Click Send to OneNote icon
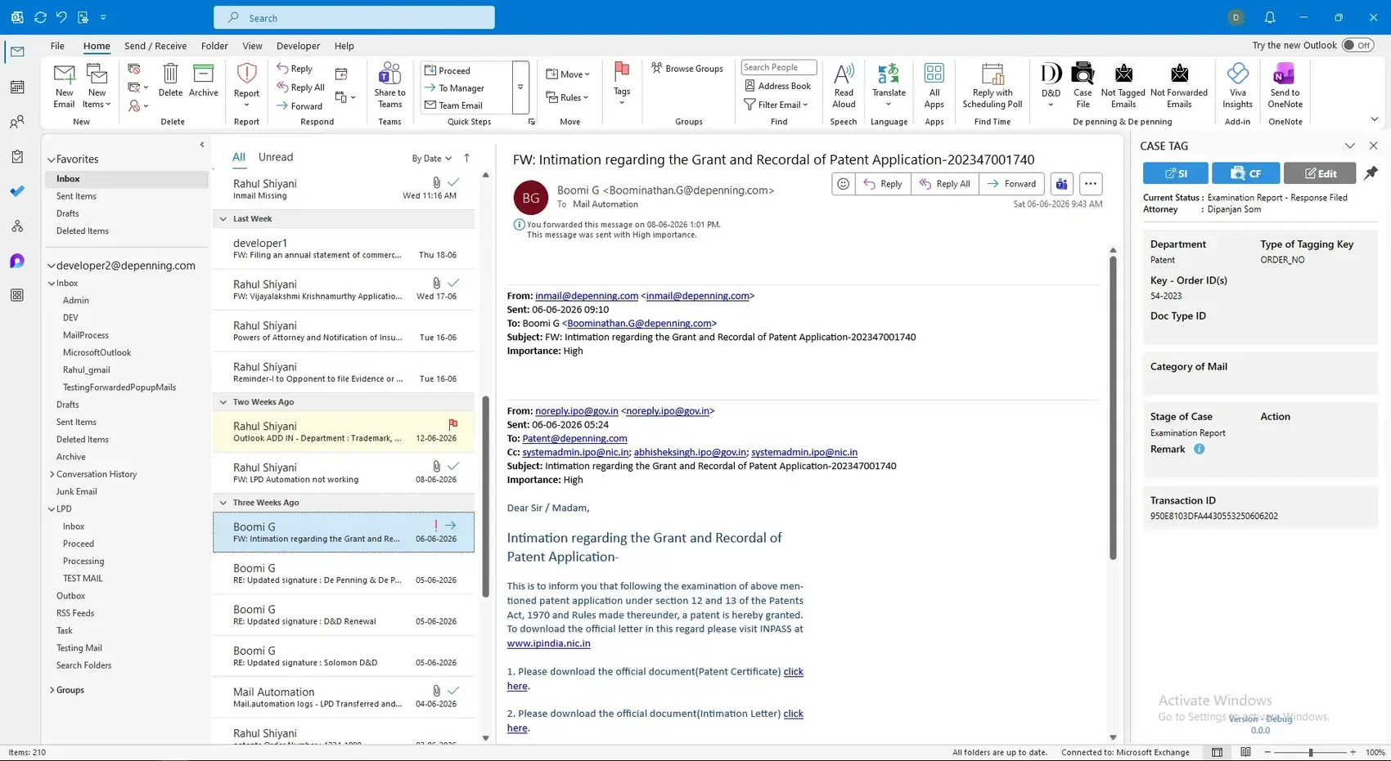 (x=1285, y=74)
